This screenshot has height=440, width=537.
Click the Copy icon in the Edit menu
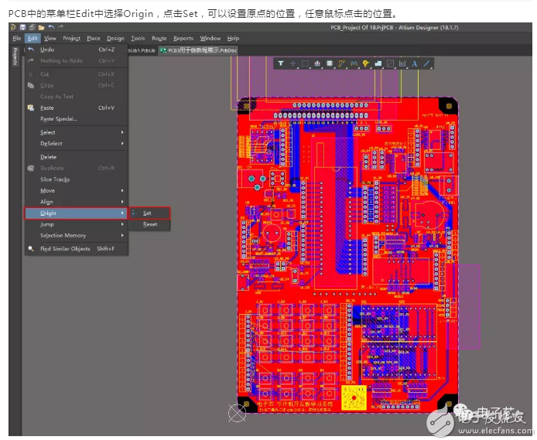[x=31, y=85]
